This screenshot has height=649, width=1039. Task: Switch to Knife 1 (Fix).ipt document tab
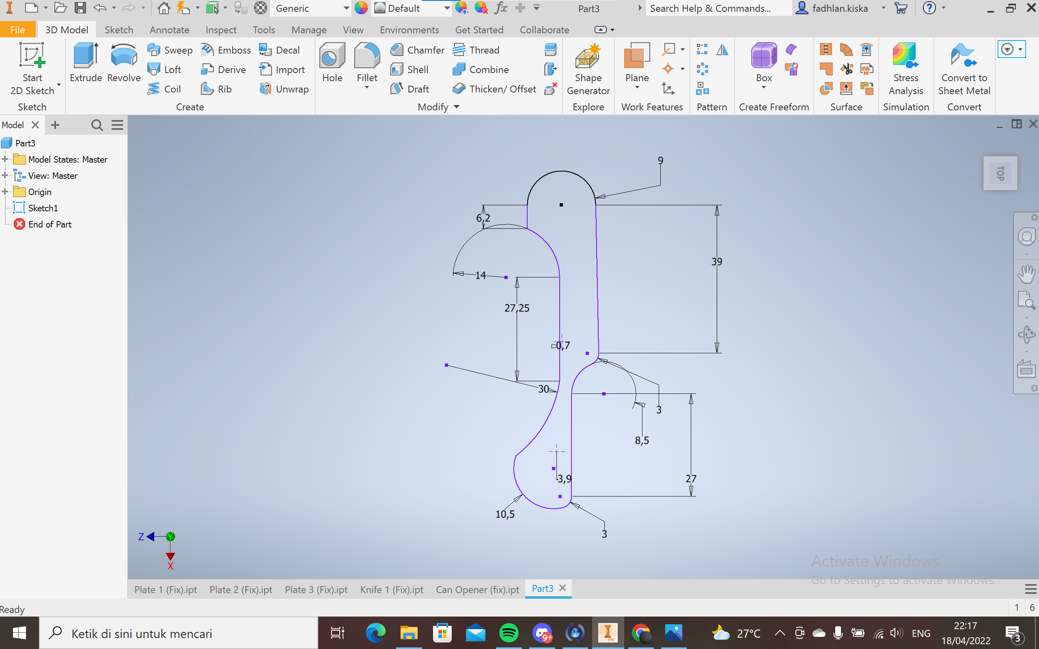(392, 589)
